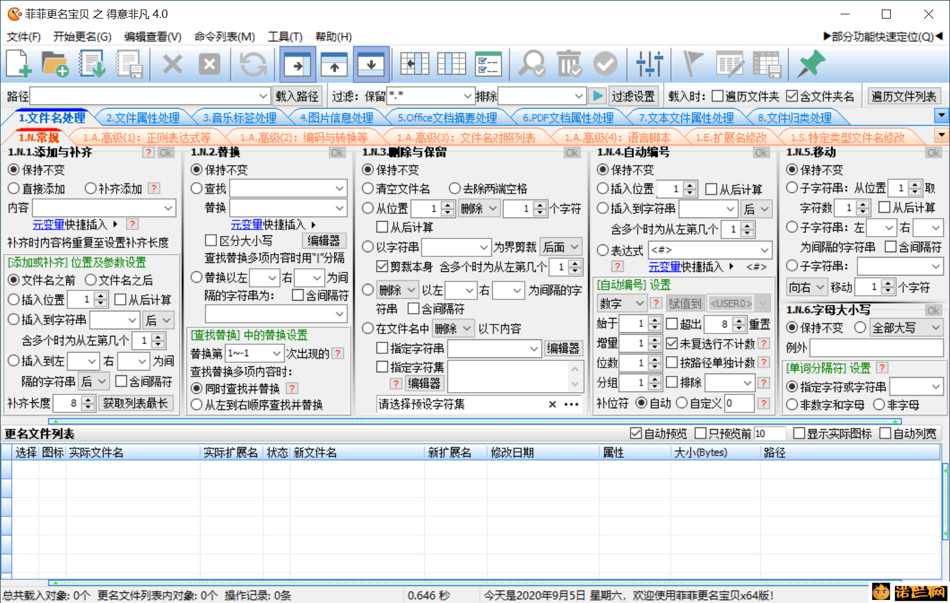Open the 工具(T) menu
The image size is (950, 603).
click(x=285, y=36)
